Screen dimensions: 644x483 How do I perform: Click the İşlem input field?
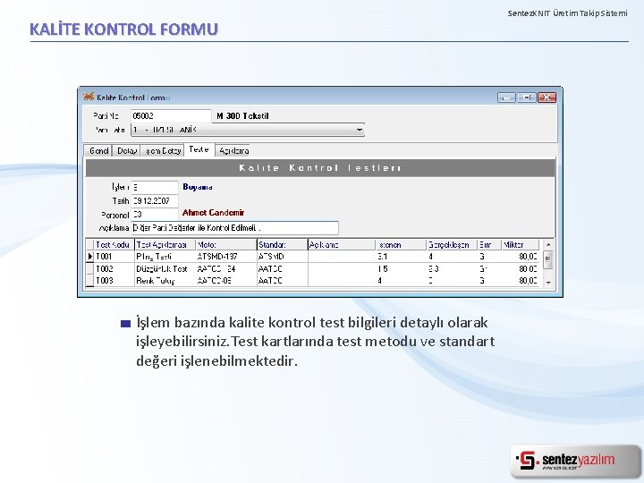(x=155, y=187)
